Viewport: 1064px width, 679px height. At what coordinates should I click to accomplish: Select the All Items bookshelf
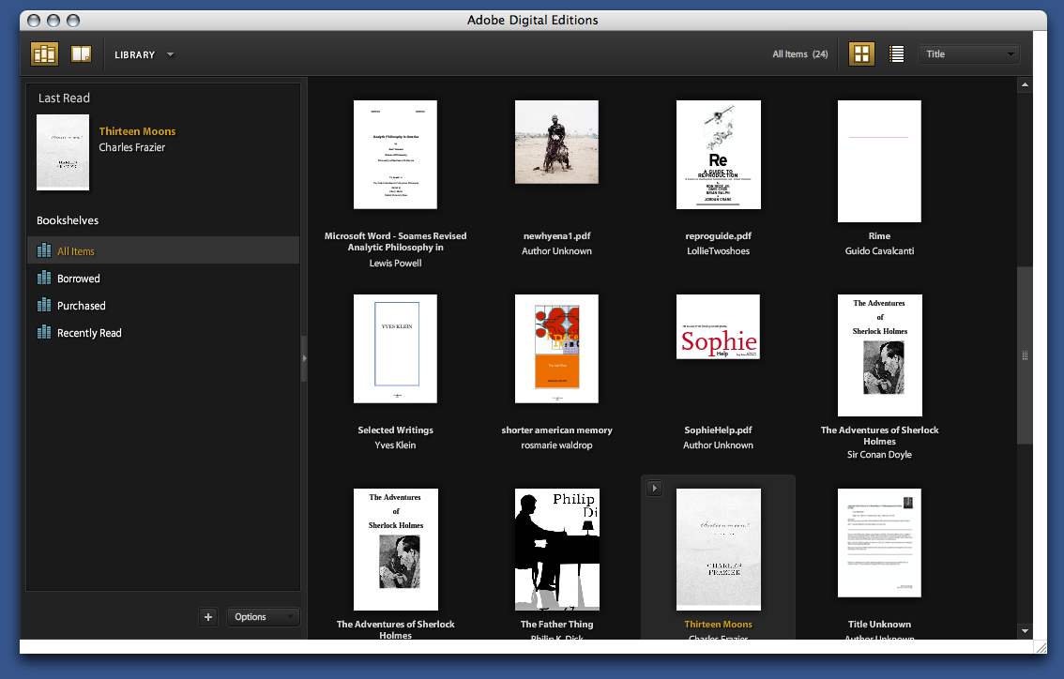point(75,251)
